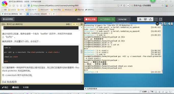This screenshot has height=94, width=174.
Task: Click the 下载 download status bar item
Action: tap(151, 92)
